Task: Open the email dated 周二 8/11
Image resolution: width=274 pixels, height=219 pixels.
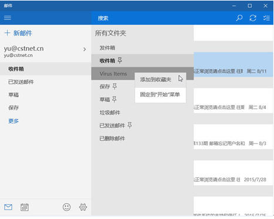Action: (234, 64)
